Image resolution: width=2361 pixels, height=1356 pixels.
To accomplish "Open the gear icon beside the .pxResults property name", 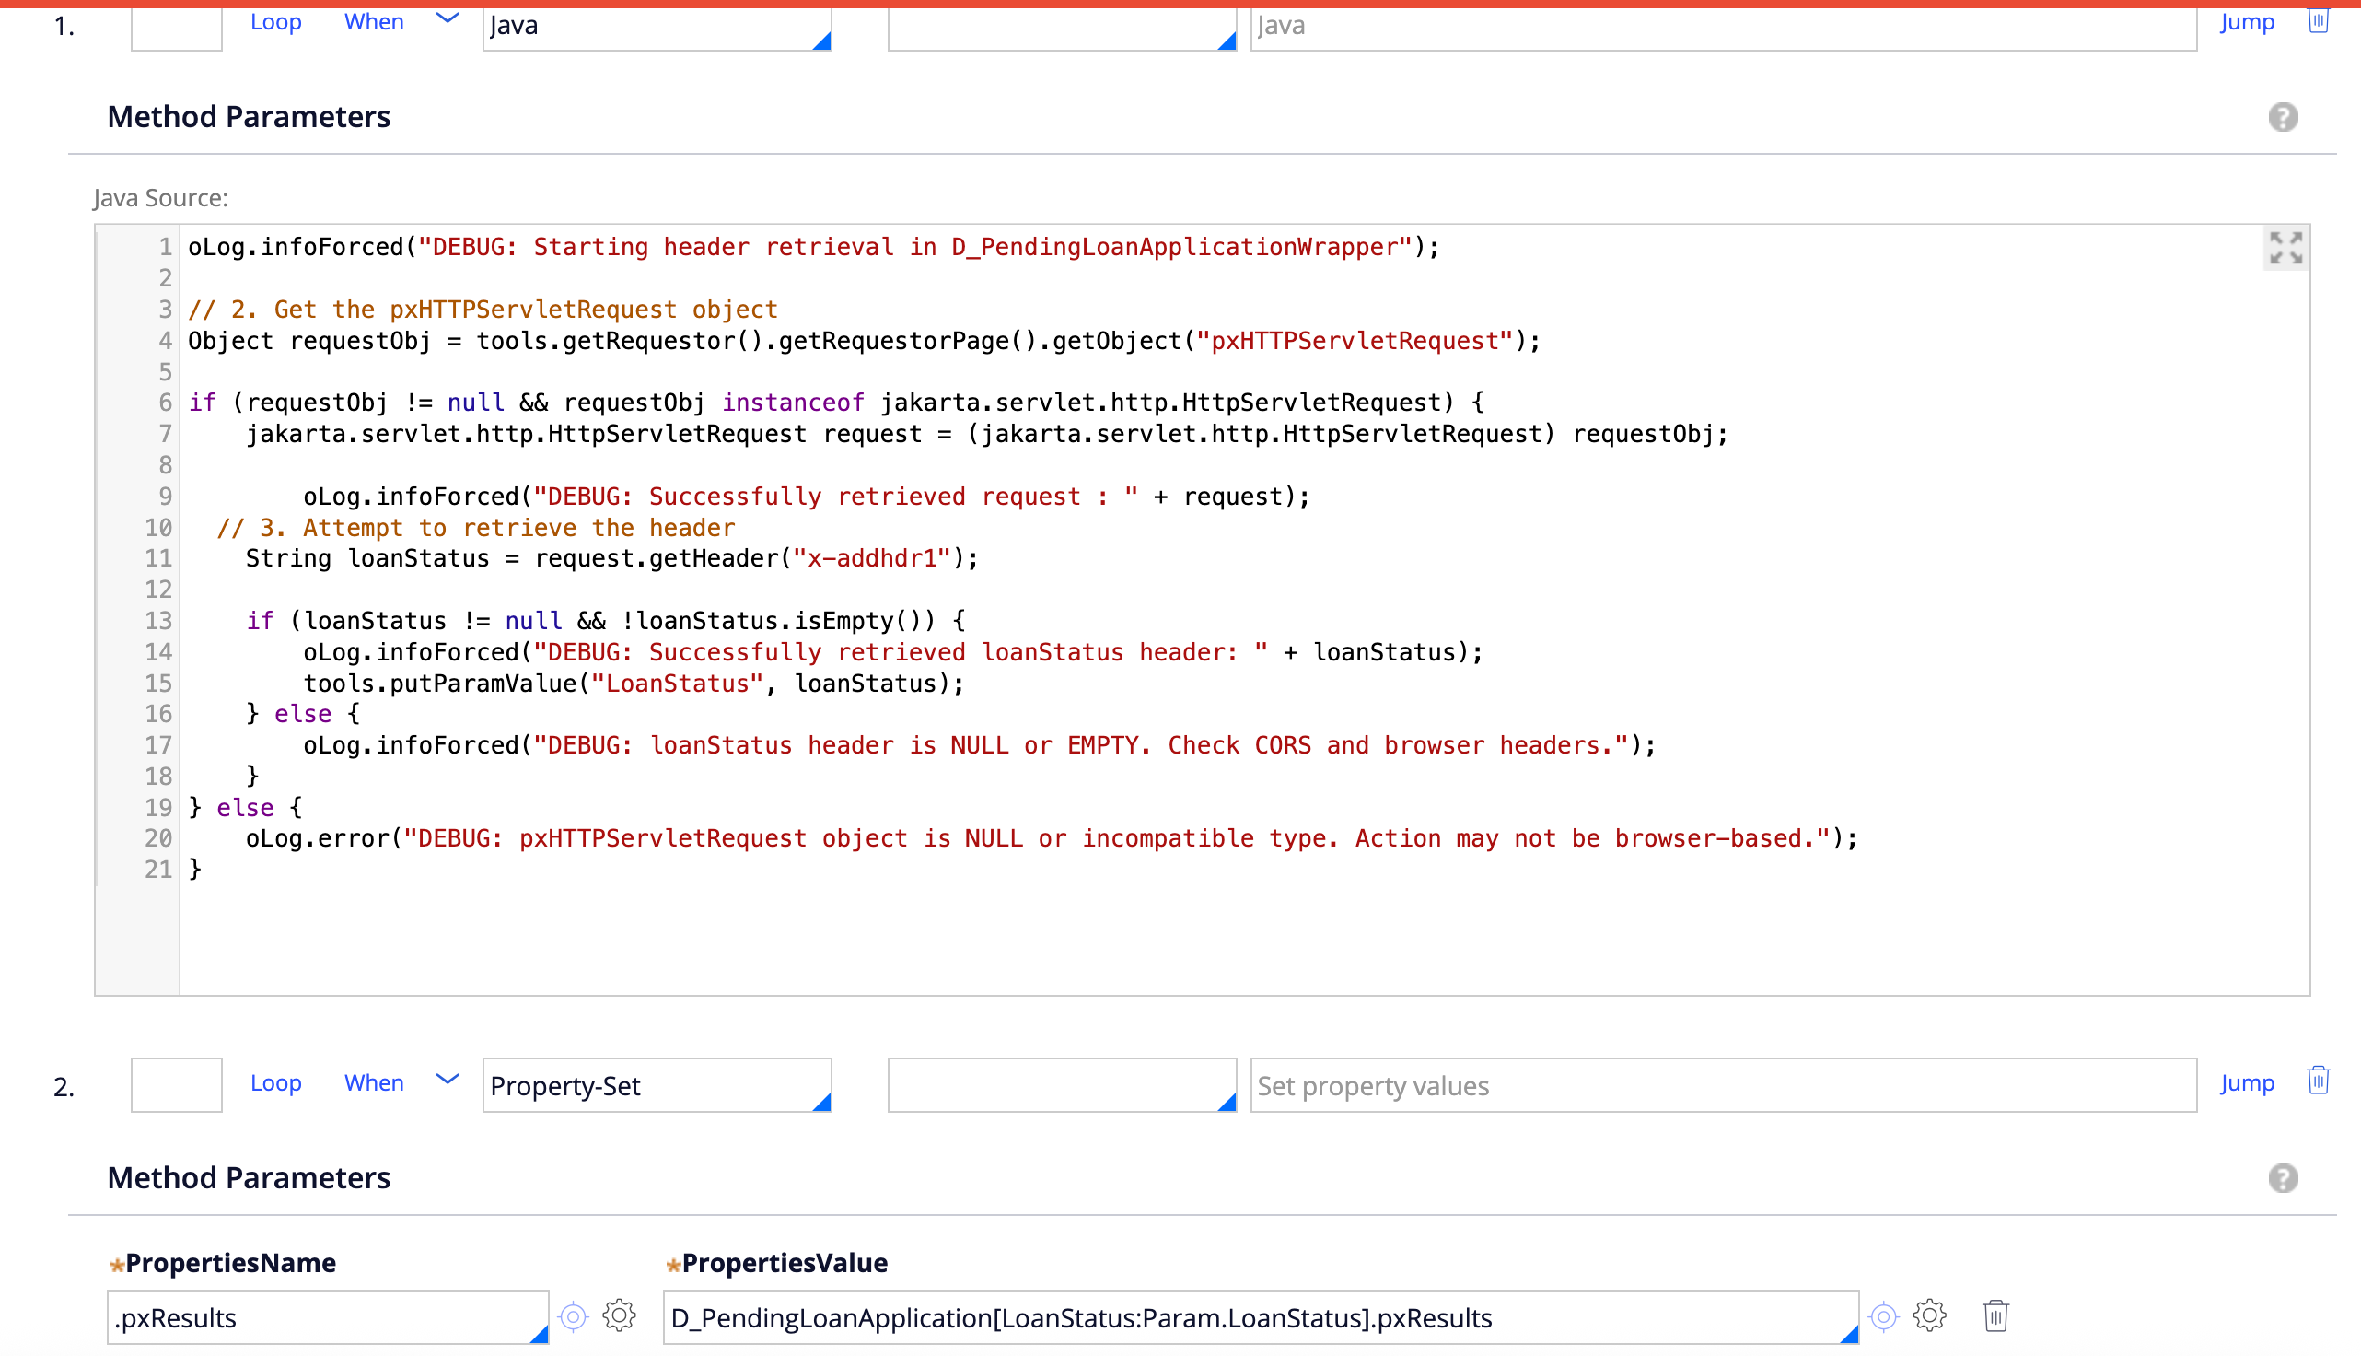I will pyautogui.click(x=619, y=1316).
